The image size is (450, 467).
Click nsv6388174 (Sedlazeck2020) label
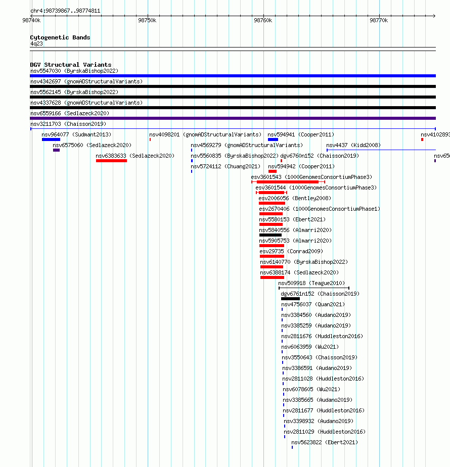(x=299, y=272)
